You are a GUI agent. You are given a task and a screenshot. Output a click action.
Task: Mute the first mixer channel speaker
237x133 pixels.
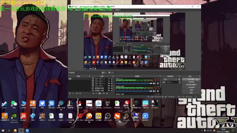pyautogui.click(x=154, y=83)
